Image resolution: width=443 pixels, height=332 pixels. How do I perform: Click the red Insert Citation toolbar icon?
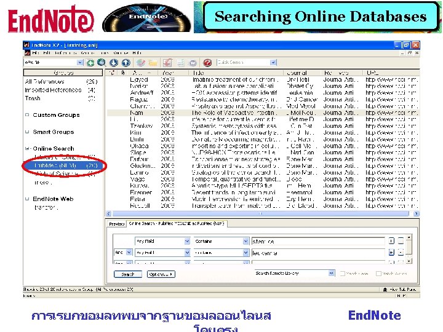tap(167, 63)
